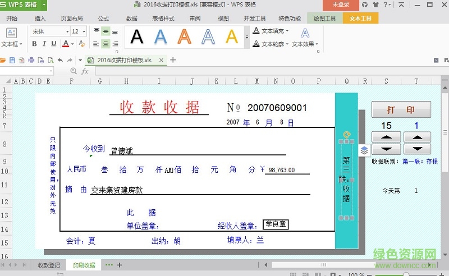The image size is (449, 276).
Task: Click the open folder icon in quick toolbar
Action: point(3,60)
